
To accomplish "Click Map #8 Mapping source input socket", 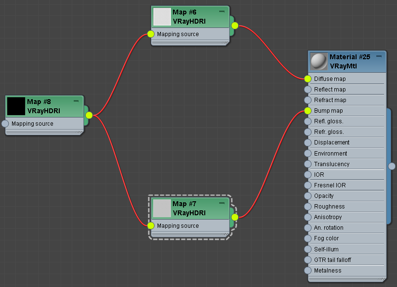I will pyautogui.click(x=5, y=124).
